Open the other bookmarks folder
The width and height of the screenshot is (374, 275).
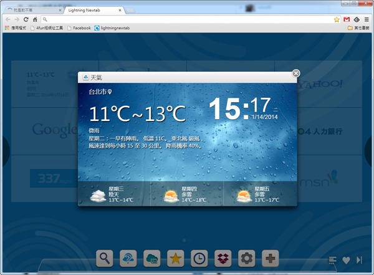[358, 28]
